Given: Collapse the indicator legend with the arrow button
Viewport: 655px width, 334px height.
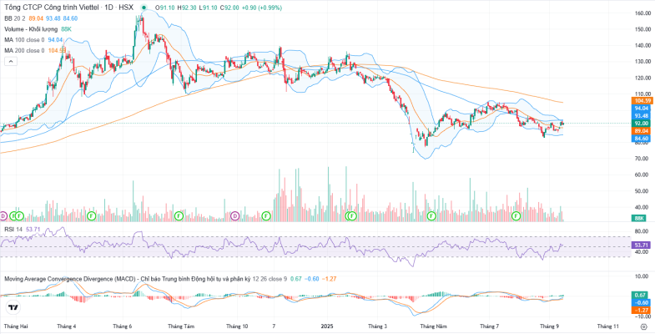Looking at the screenshot, I should click(x=11, y=62).
